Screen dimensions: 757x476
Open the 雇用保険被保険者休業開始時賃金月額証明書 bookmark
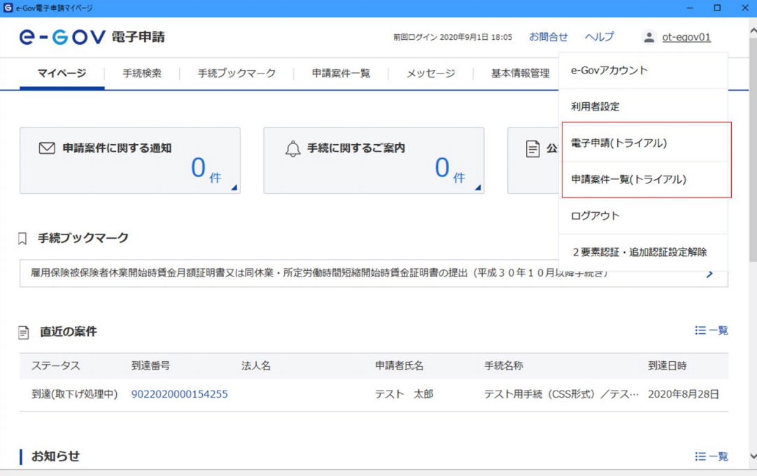(x=374, y=274)
